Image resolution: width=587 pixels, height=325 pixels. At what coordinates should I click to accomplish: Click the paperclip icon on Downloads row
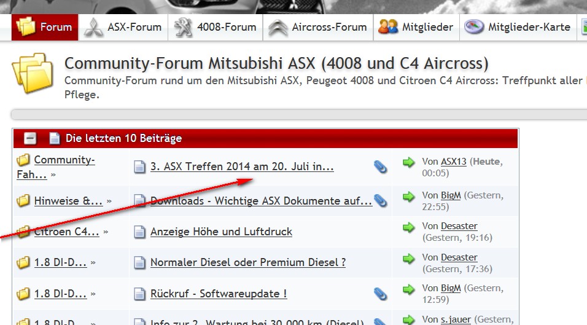tap(381, 200)
